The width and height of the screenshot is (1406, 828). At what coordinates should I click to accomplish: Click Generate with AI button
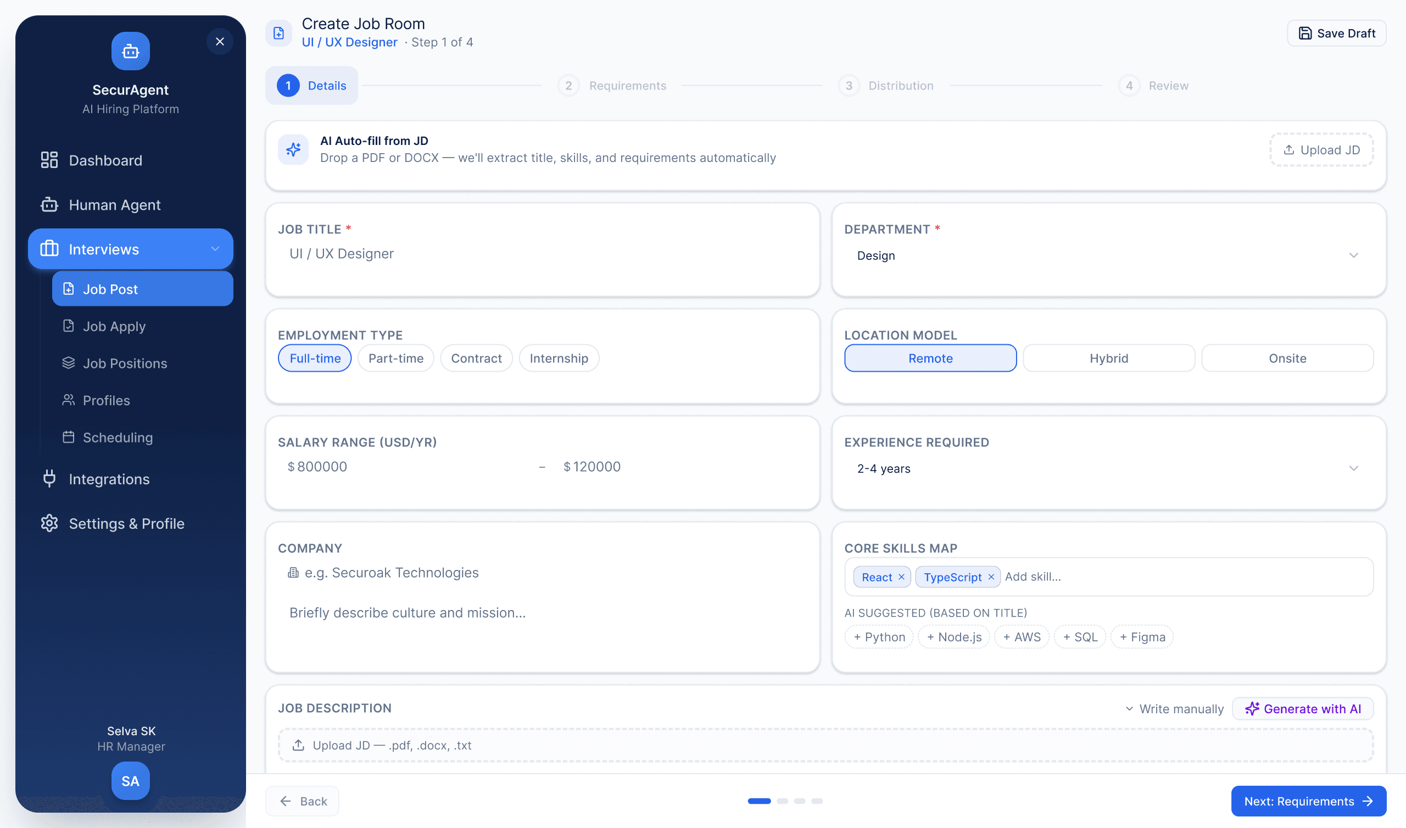tap(1303, 709)
